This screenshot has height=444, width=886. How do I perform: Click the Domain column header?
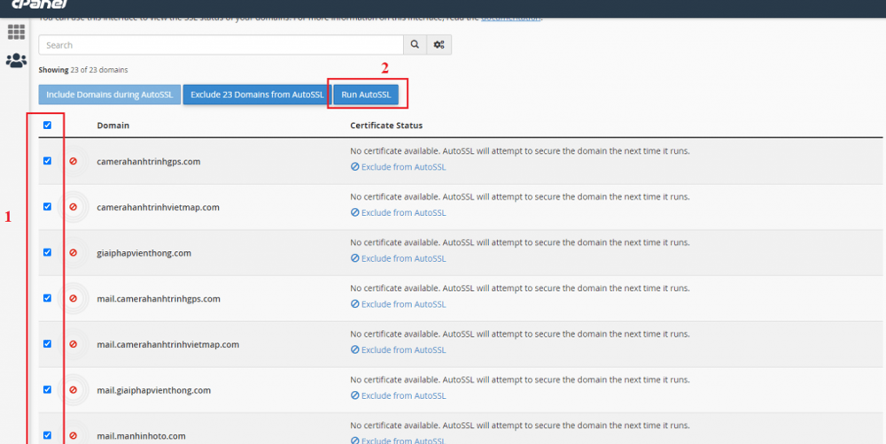pyautogui.click(x=113, y=126)
